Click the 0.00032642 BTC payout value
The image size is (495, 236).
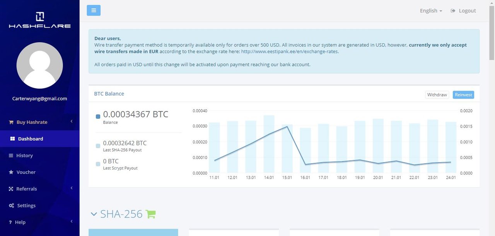point(125,143)
